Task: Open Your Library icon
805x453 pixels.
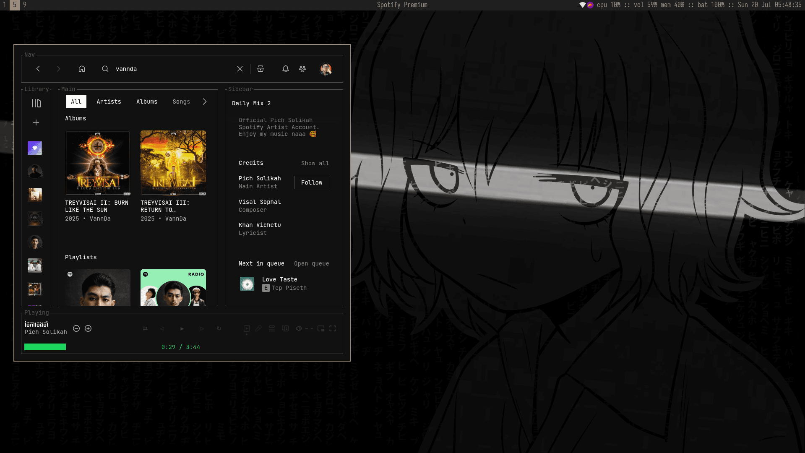Action: (36, 103)
